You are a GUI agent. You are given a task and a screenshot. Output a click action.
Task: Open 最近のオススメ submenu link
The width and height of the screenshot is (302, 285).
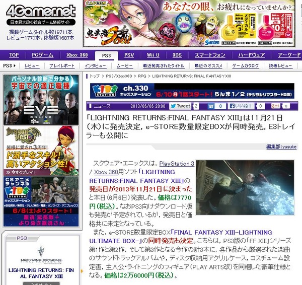pyautogui.click(x=208, y=66)
